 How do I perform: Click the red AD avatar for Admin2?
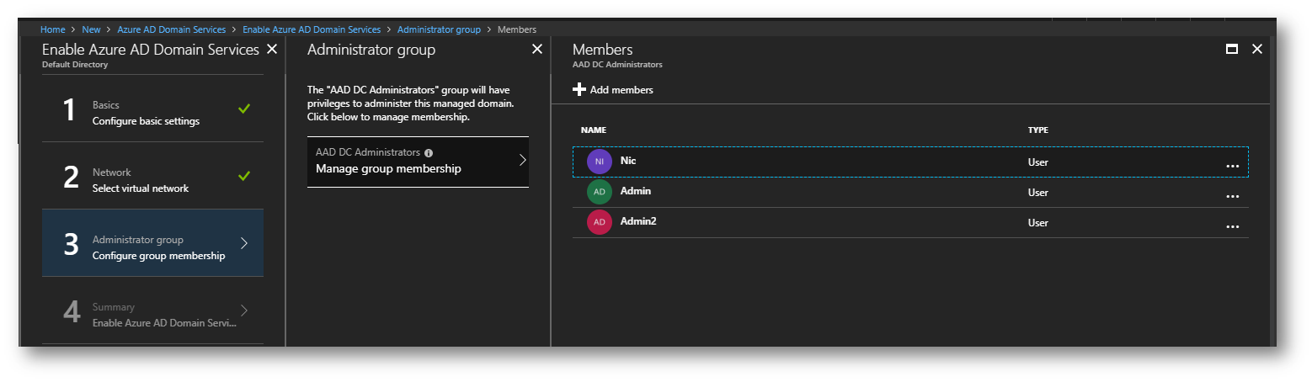coord(600,222)
